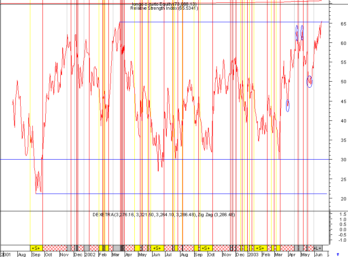Click the 2001 year label on date axis
The width and height of the screenshot is (348, 257).
click(x=6, y=255)
